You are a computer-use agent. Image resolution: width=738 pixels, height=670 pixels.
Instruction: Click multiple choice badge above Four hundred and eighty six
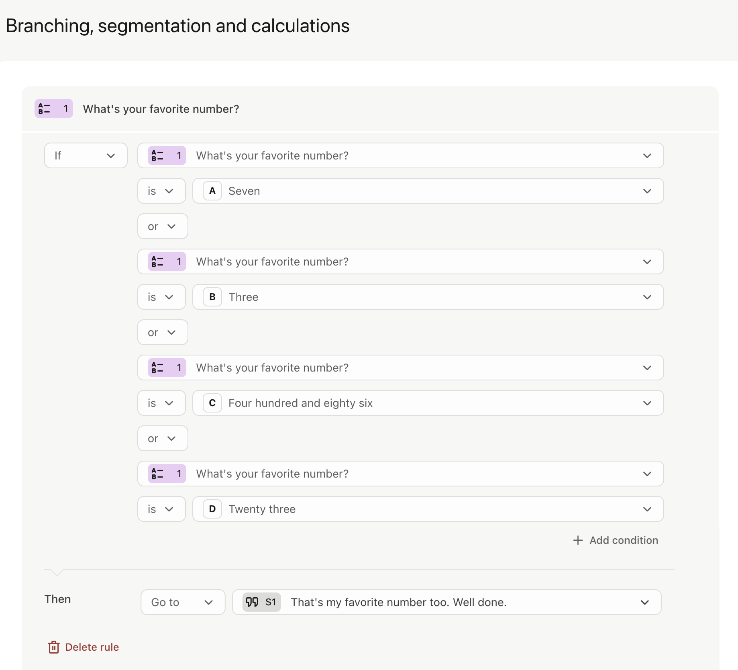(167, 368)
